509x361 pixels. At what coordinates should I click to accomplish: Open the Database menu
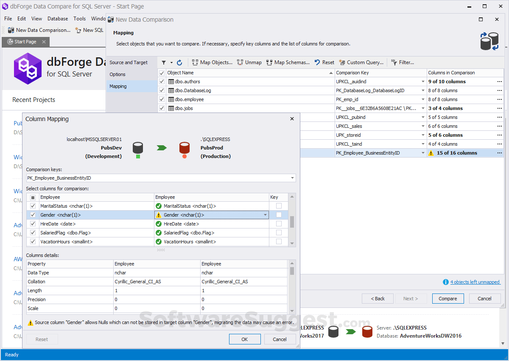point(57,19)
